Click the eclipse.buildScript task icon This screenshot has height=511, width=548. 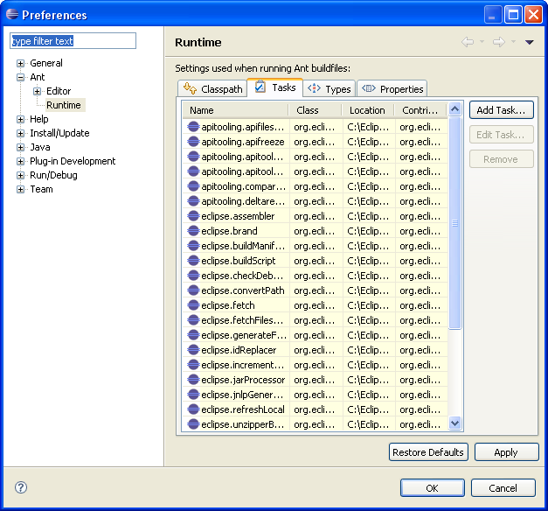tap(193, 261)
